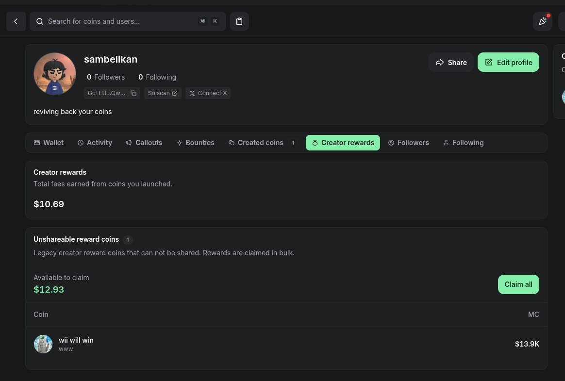Image resolution: width=565 pixels, height=381 pixels.
Task: Open the wii will win coin row
Action: pyautogui.click(x=286, y=344)
